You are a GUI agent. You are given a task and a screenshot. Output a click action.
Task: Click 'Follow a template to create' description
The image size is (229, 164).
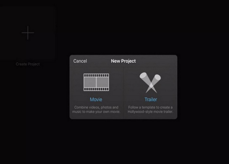[150, 109]
